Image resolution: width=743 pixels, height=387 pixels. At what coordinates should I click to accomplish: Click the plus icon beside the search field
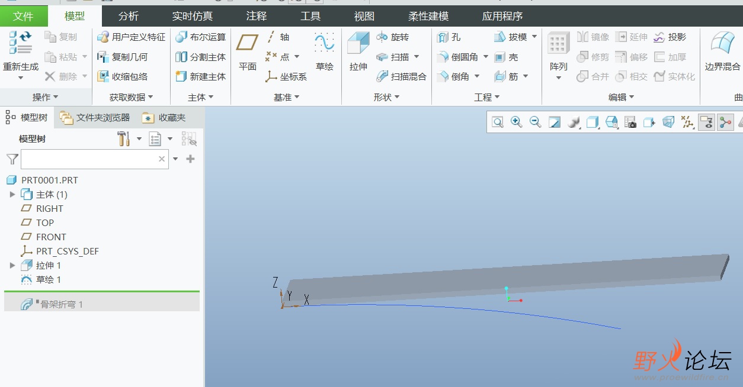point(190,159)
